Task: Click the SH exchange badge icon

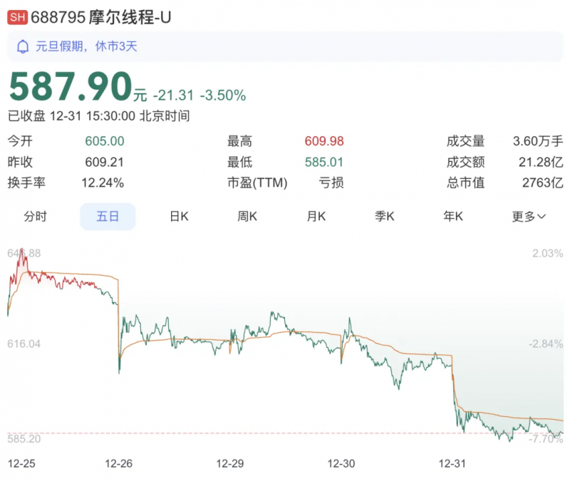Action: [x=18, y=16]
